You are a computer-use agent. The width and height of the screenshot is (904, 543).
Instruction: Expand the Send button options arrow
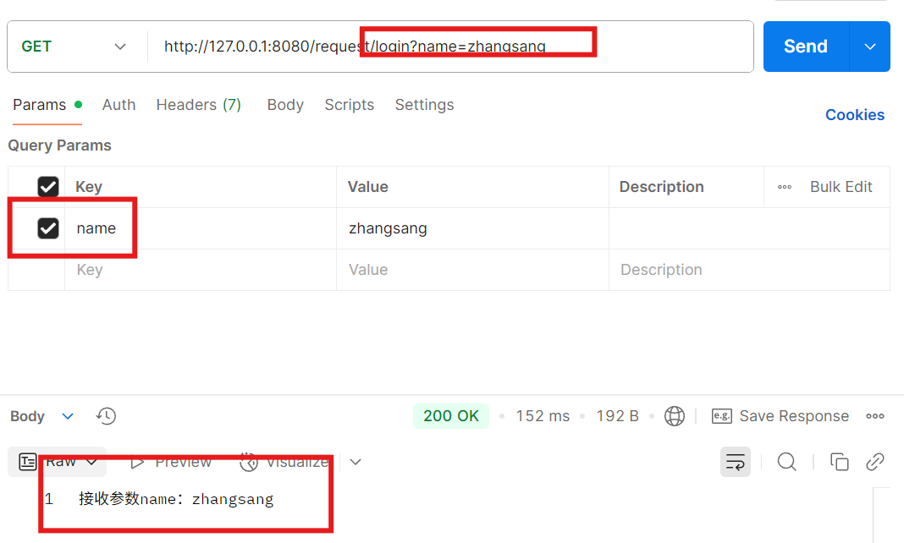point(870,47)
